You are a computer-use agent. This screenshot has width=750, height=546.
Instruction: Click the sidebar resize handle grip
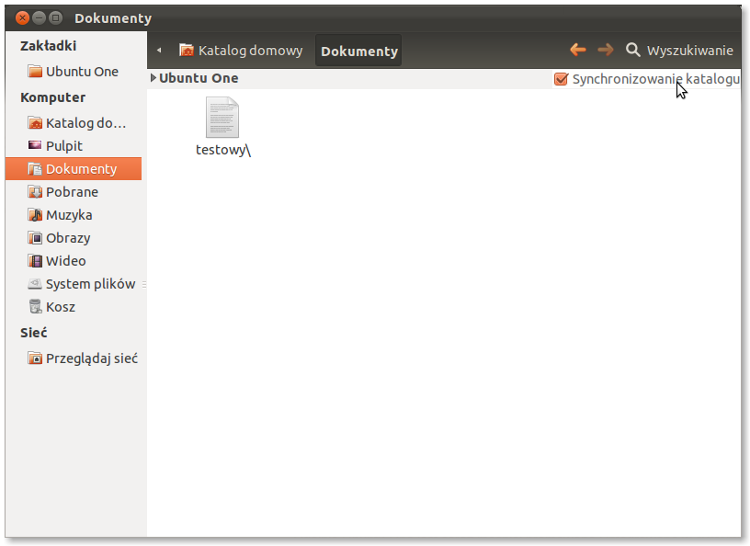click(x=144, y=284)
